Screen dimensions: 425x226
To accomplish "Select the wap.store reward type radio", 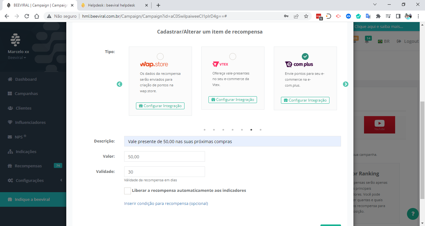I will pyautogui.click(x=160, y=56).
